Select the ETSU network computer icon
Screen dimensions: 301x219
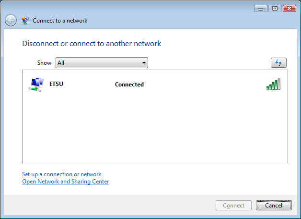tap(36, 85)
